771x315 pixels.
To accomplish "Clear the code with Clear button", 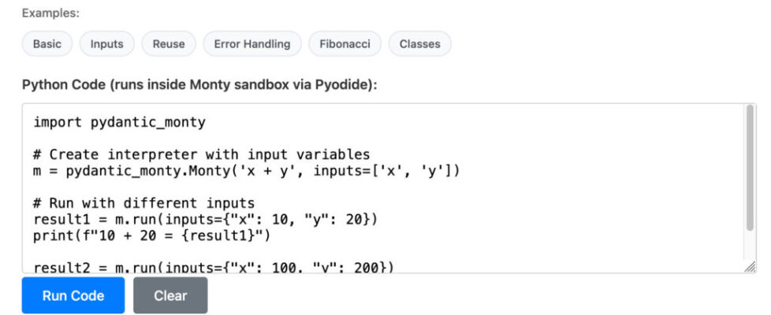I will (x=170, y=295).
